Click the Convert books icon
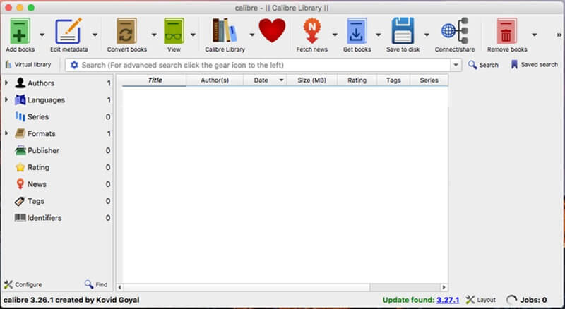 [x=127, y=32]
